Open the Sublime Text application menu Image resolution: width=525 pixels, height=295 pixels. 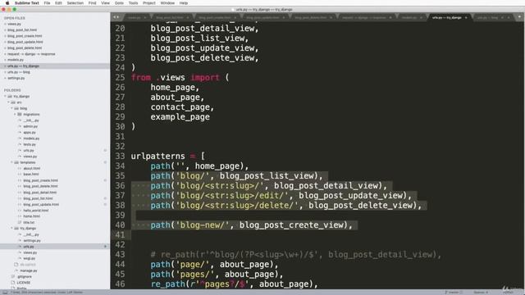pyautogui.click(x=27, y=3)
